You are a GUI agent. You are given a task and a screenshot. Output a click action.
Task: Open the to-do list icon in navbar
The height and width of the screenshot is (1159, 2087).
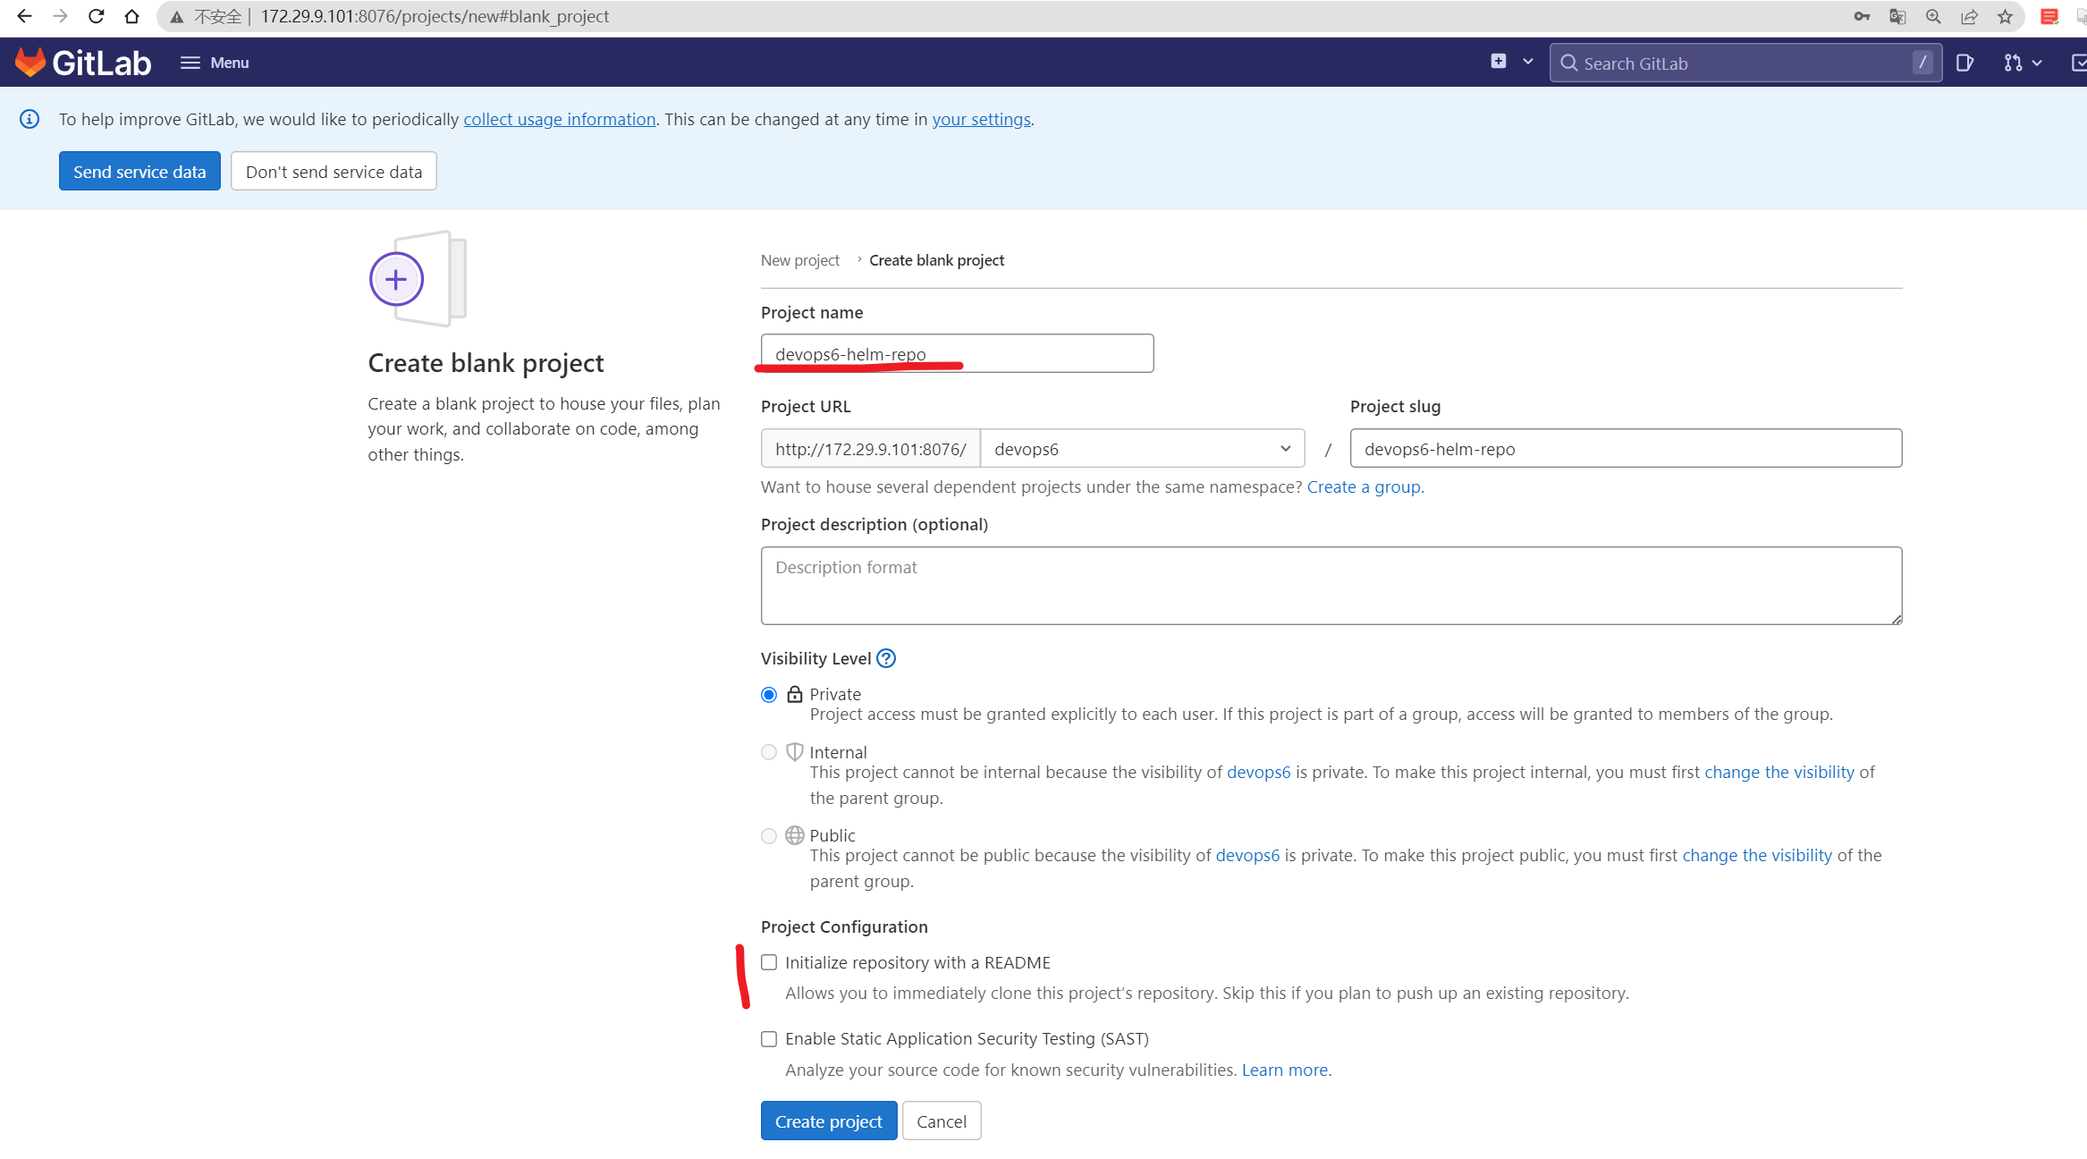[2079, 63]
